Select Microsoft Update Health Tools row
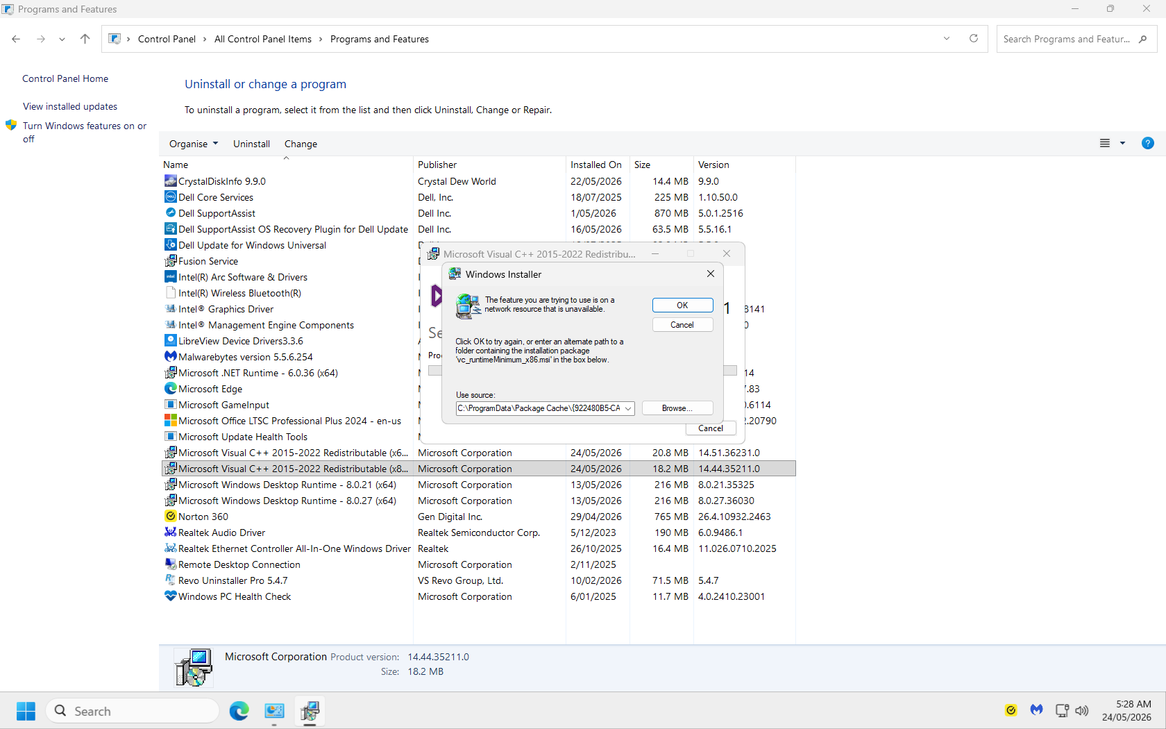Image resolution: width=1166 pixels, height=729 pixels. pos(479,437)
